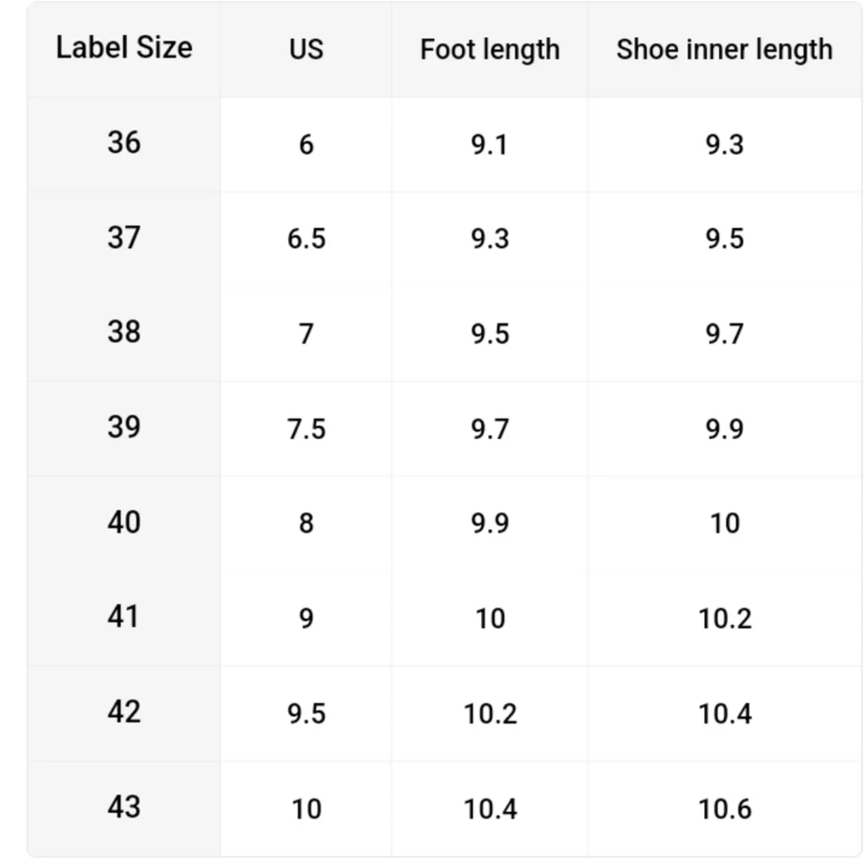Click shoe inner length 9.7 value
Image resolution: width=865 pixels, height=868 pixels.
click(724, 334)
